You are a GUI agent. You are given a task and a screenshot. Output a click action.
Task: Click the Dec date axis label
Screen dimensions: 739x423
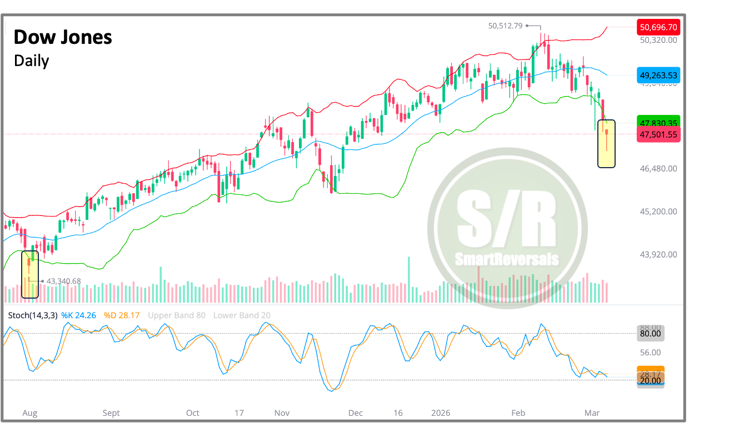pos(356,413)
